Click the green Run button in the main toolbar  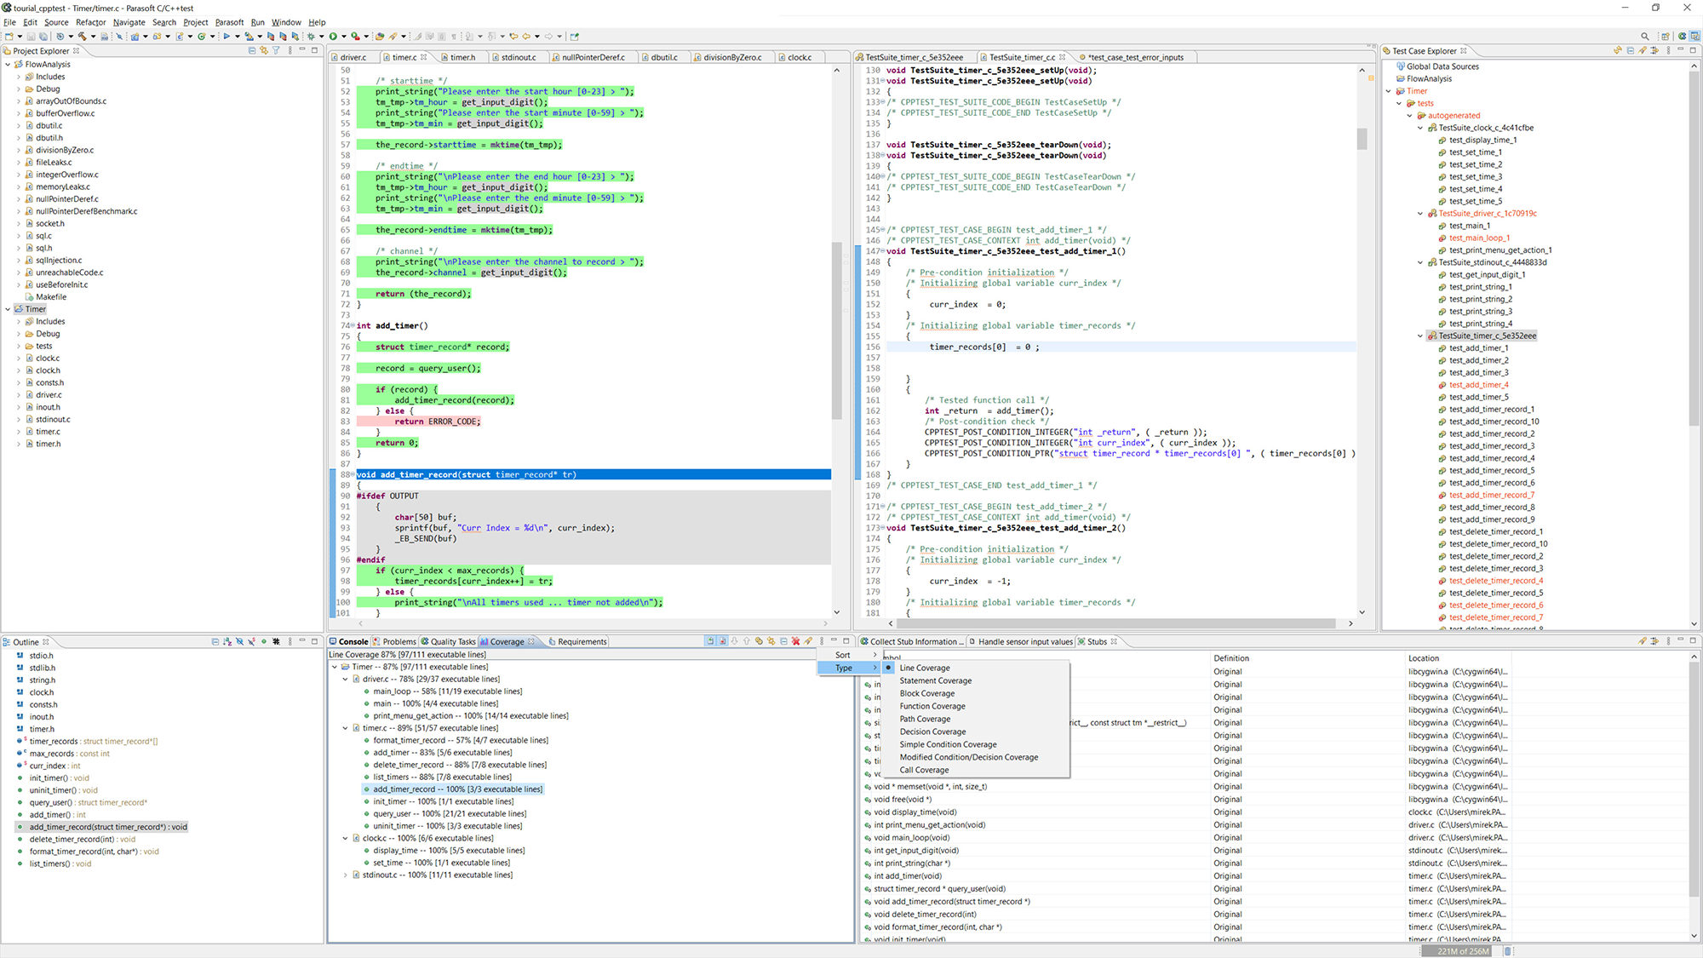[333, 37]
